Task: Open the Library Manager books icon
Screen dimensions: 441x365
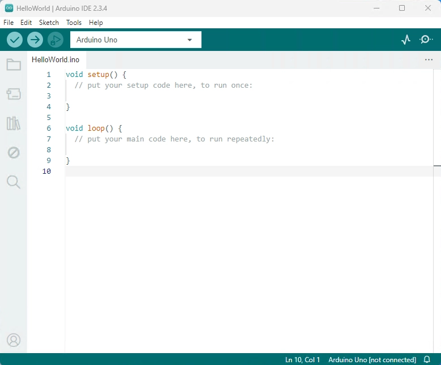Action: (x=14, y=123)
